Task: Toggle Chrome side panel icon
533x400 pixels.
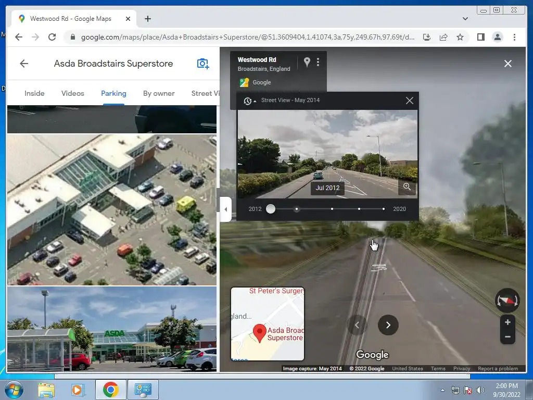Action: point(480,37)
